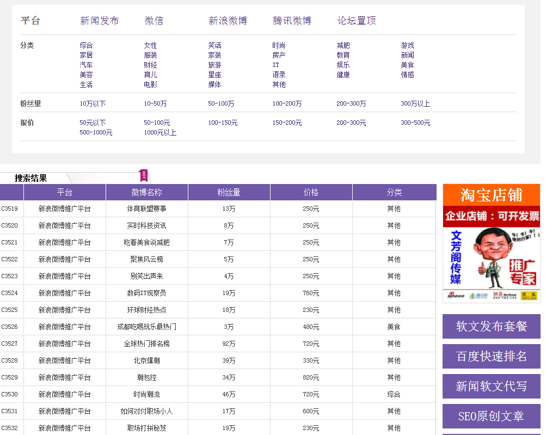
Task: Click the 粉丝量 column header
Action: point(229,192)
